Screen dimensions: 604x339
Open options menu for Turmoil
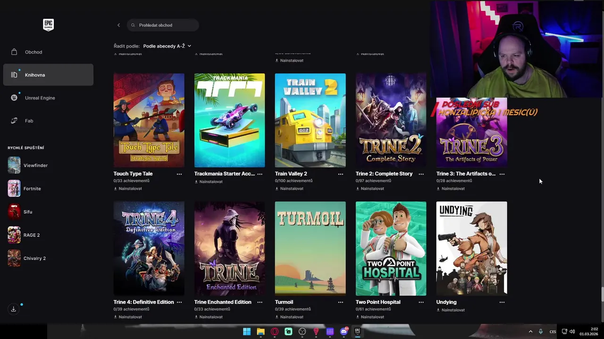341,302
